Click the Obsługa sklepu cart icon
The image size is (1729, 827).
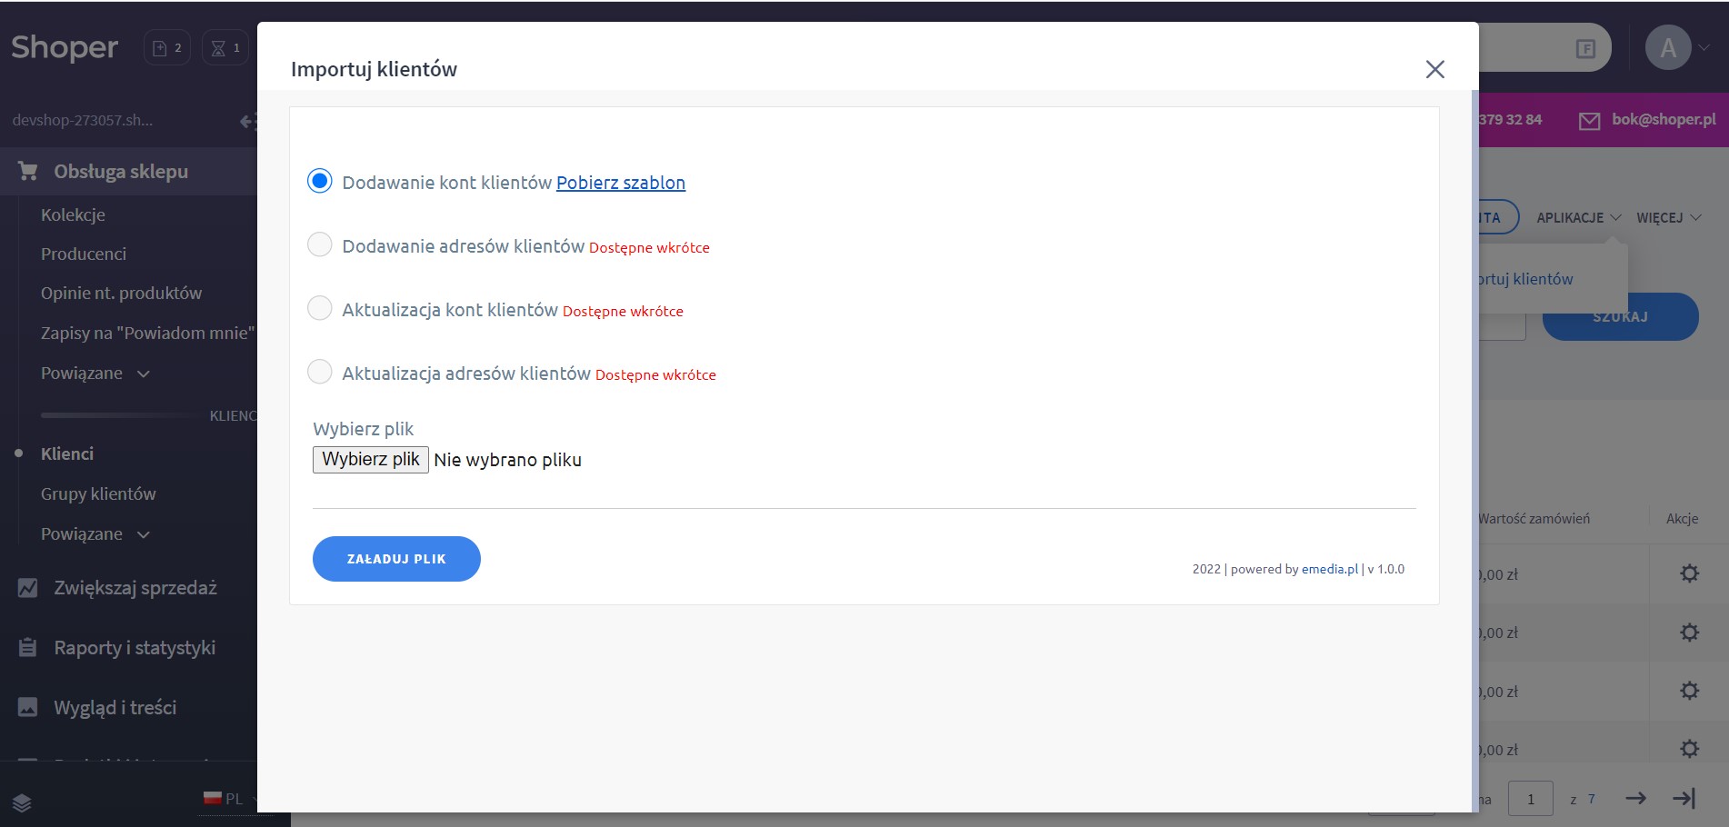coord(28,171)
